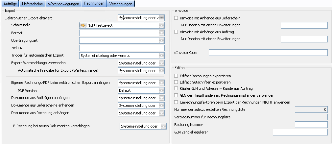Open the Aufträge tab
332x144 pixels.
pos(10,4)
